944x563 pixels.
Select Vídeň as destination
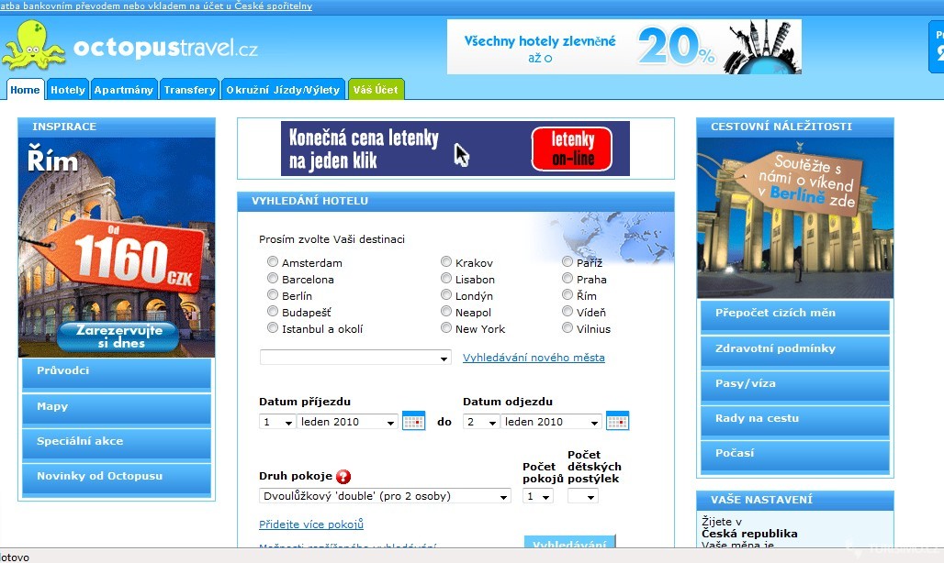(568, 311)
